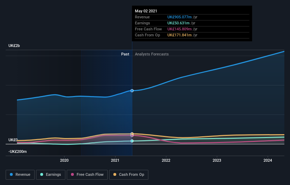Click the orange Cash From Op data point
The width and height of the screenshot is (290, 185).
(x=132, y=133)
